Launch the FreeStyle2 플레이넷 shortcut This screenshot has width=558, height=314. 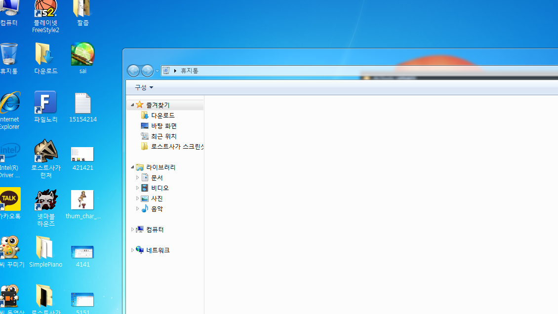tap(45, 17)
